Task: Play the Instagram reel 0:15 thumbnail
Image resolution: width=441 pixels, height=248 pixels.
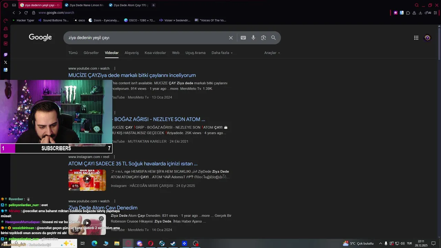Action: tap(87, 180)
